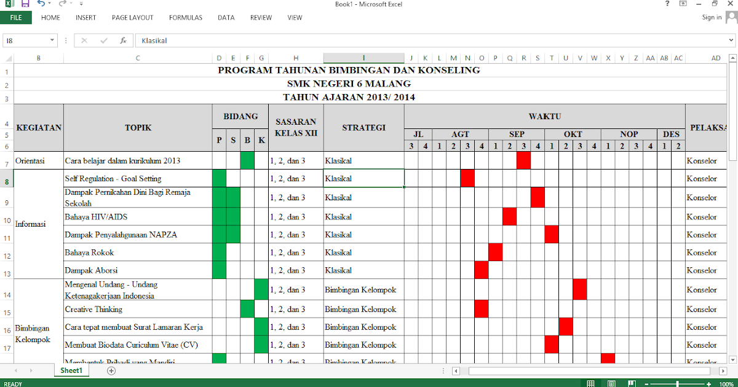738x387 pixels.
Task: Select cell 'Bahaya HIV/AIDS'
Action: (x=138, y=217)
